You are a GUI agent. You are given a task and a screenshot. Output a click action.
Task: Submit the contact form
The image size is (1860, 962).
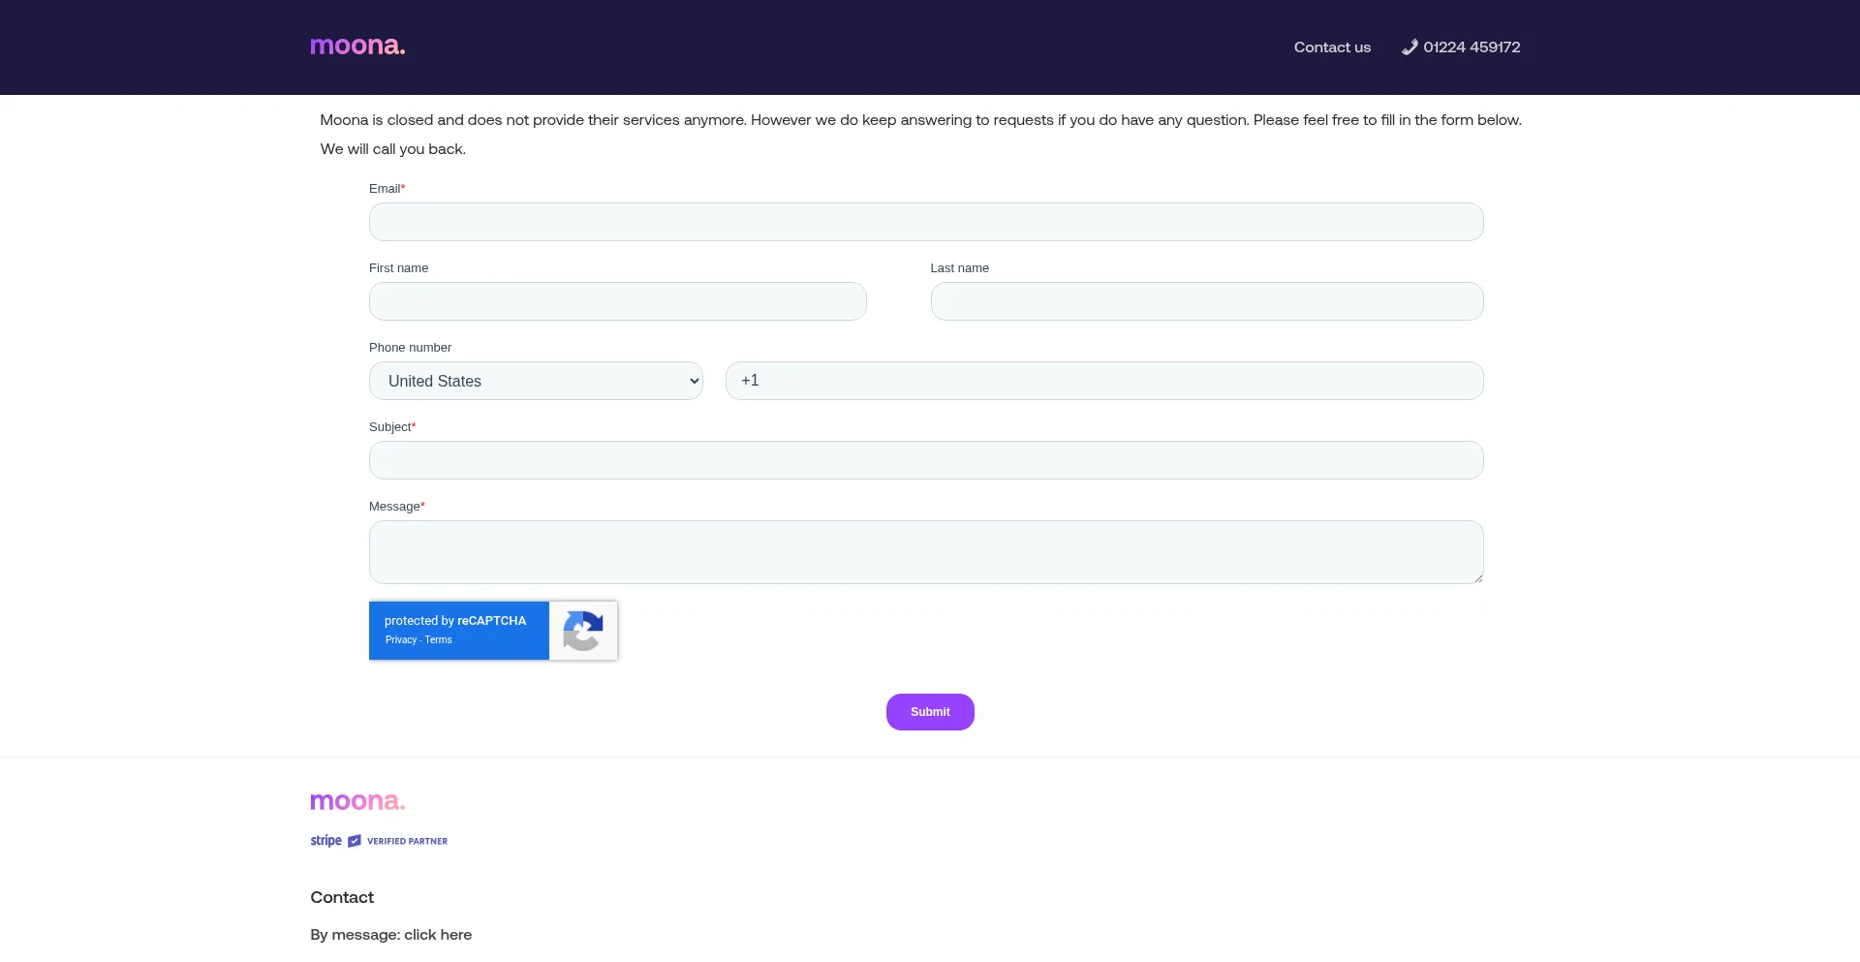pos(930,712)
